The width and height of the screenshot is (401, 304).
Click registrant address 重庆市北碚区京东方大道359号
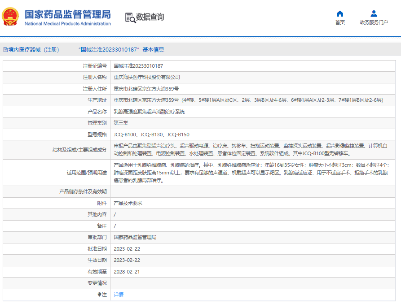click(x=146, y=89)
